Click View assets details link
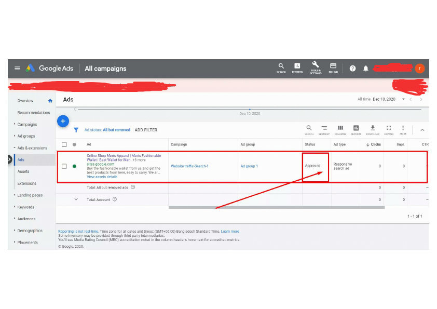 point(102,177)
